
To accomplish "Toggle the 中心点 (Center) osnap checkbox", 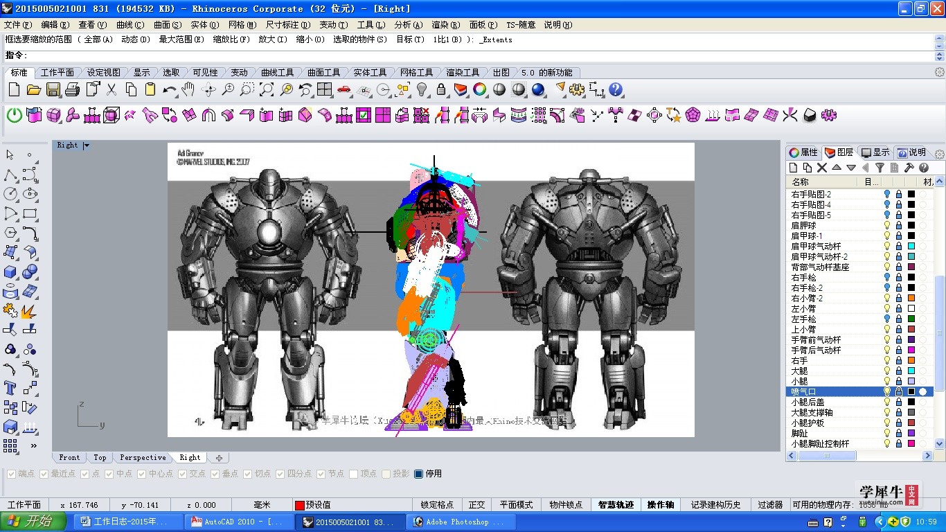I will point(142,474).
